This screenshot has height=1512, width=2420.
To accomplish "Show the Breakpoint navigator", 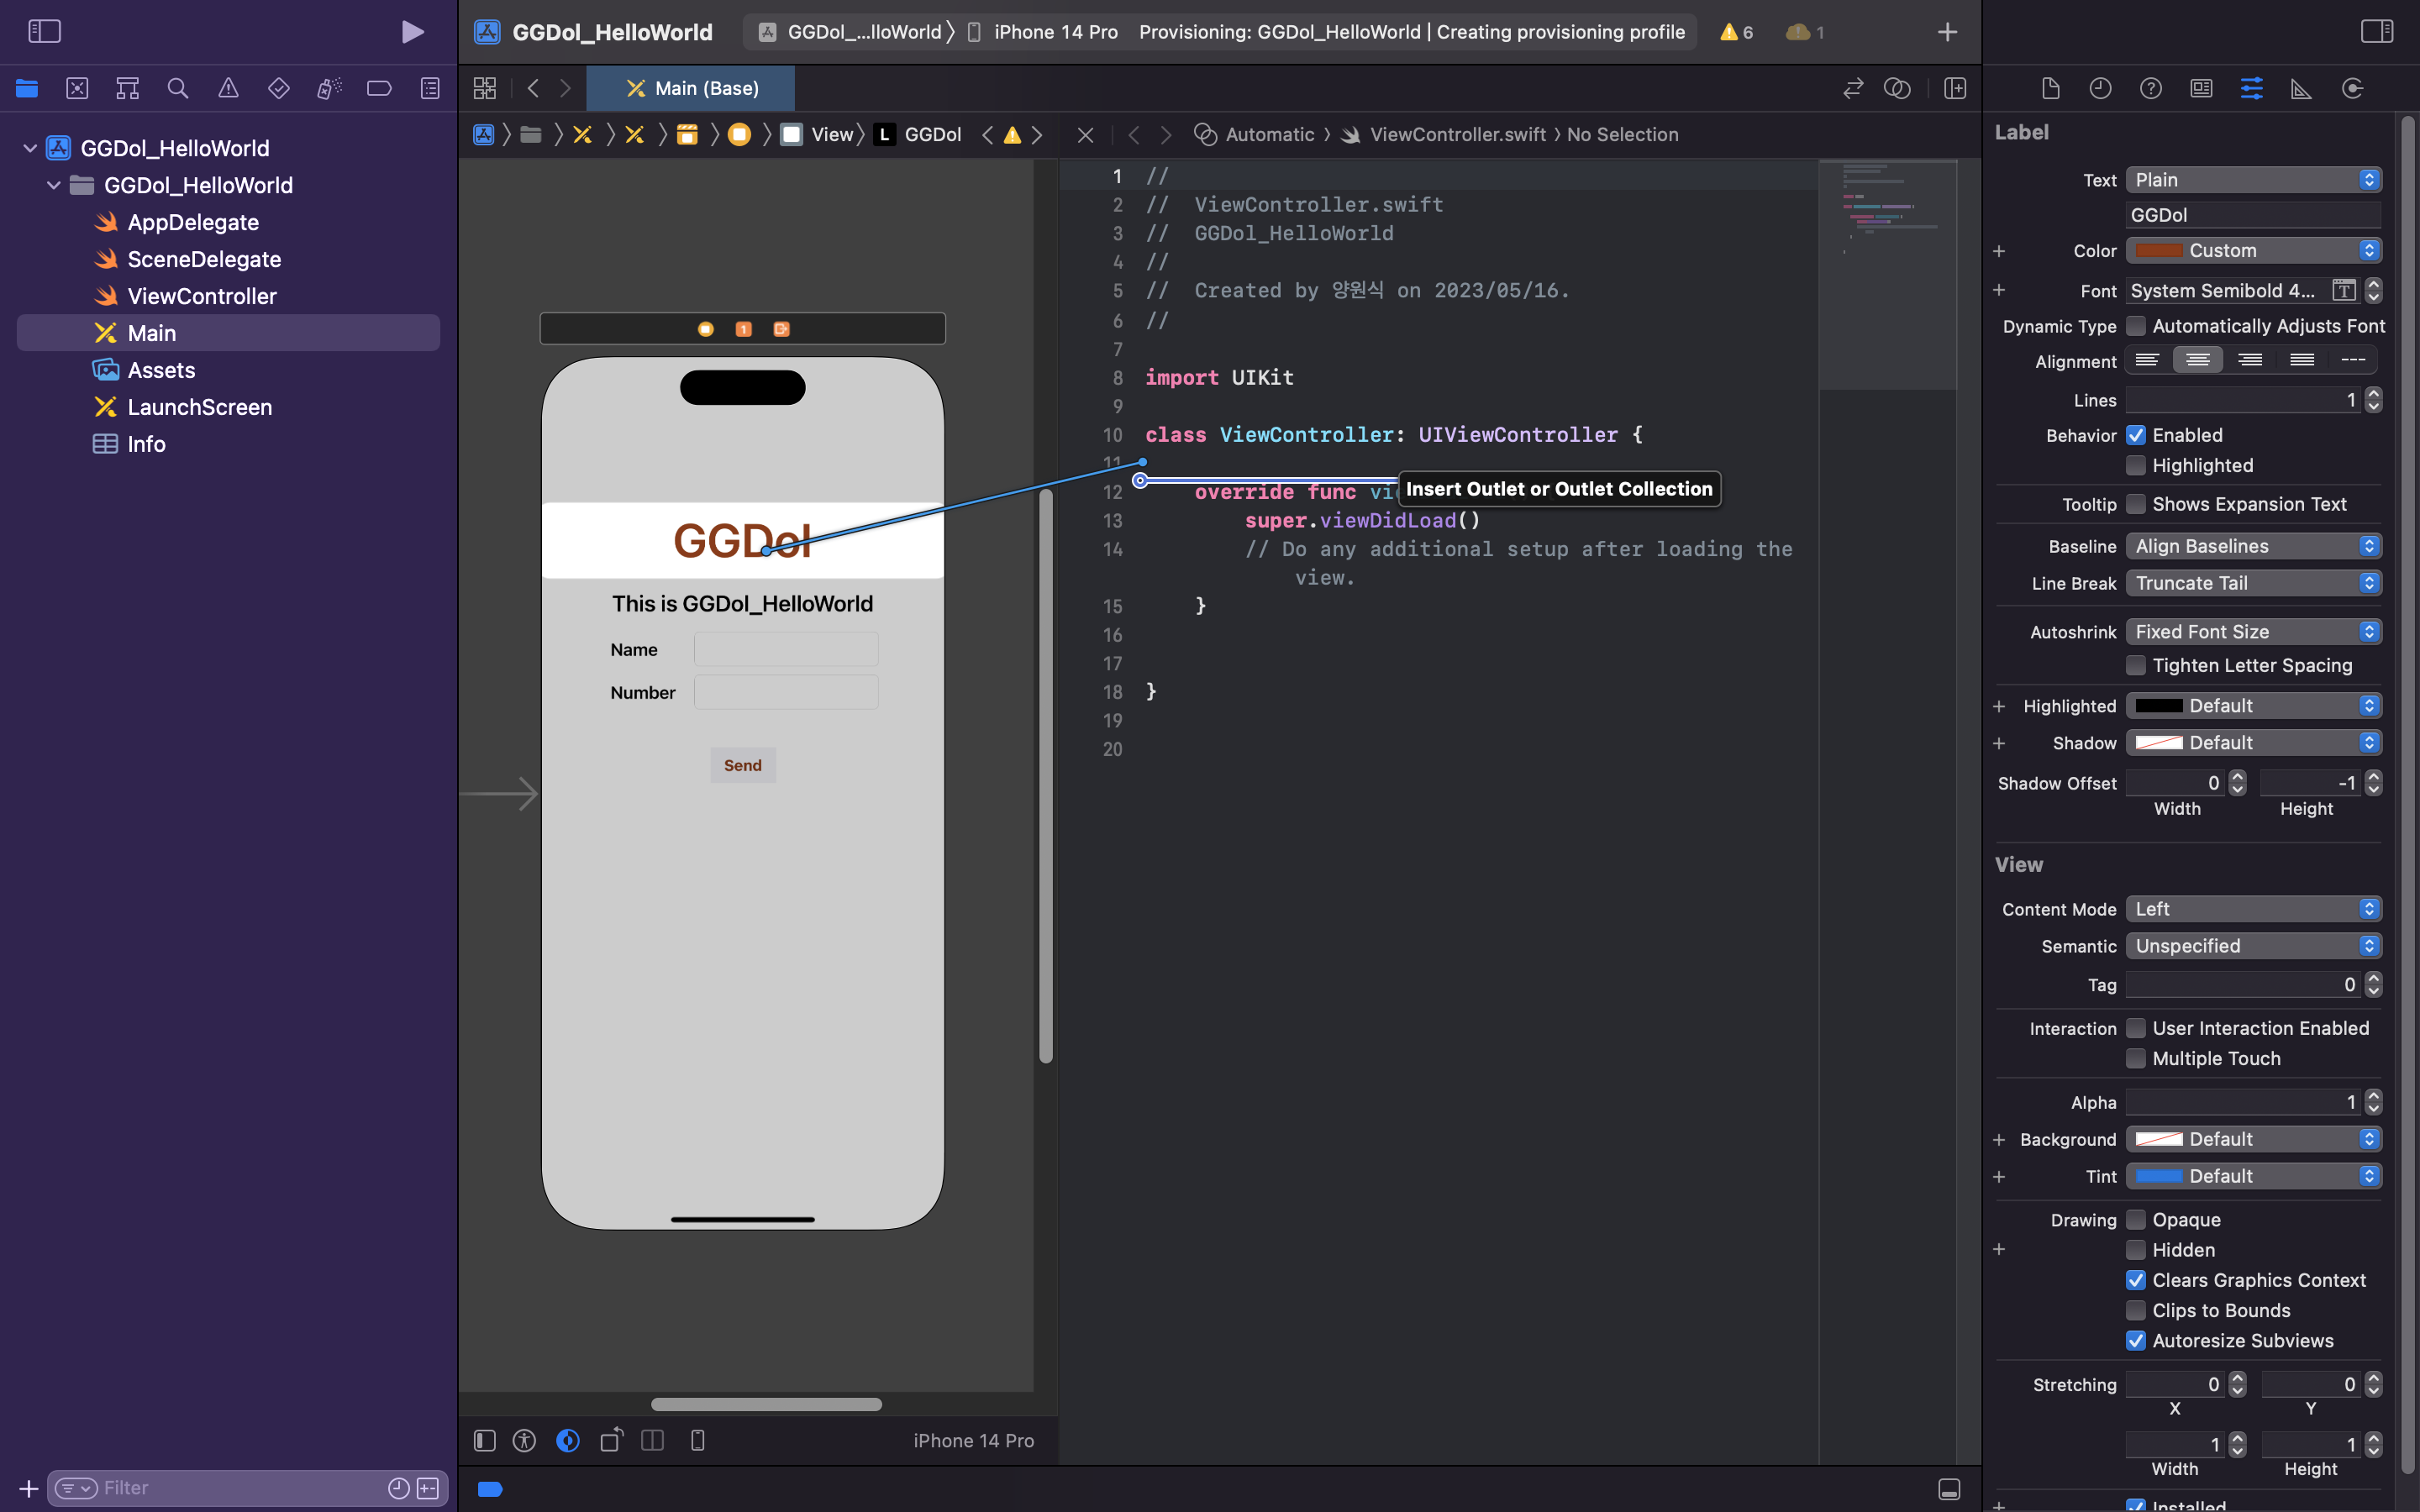I will click(379, 88).
